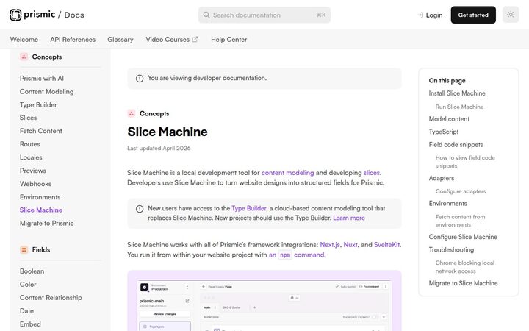Image resolution: width=529 pixels, height=331 pixels.
Task: Jump to Environments in On this page
Action: [447, 203]
